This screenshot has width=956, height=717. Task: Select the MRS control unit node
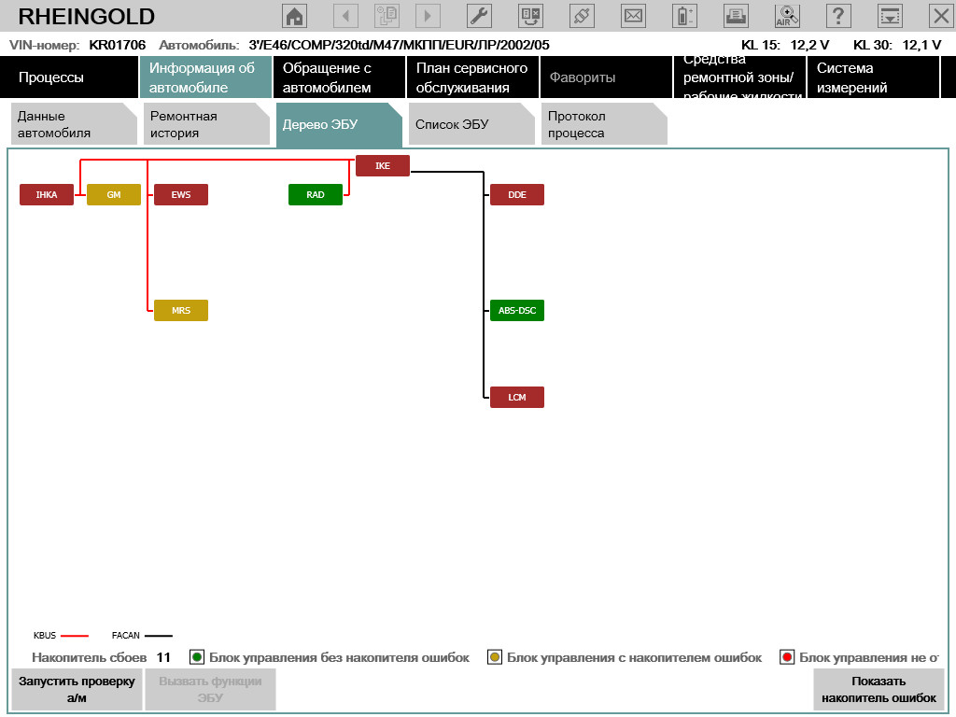[x=181, y=310]
